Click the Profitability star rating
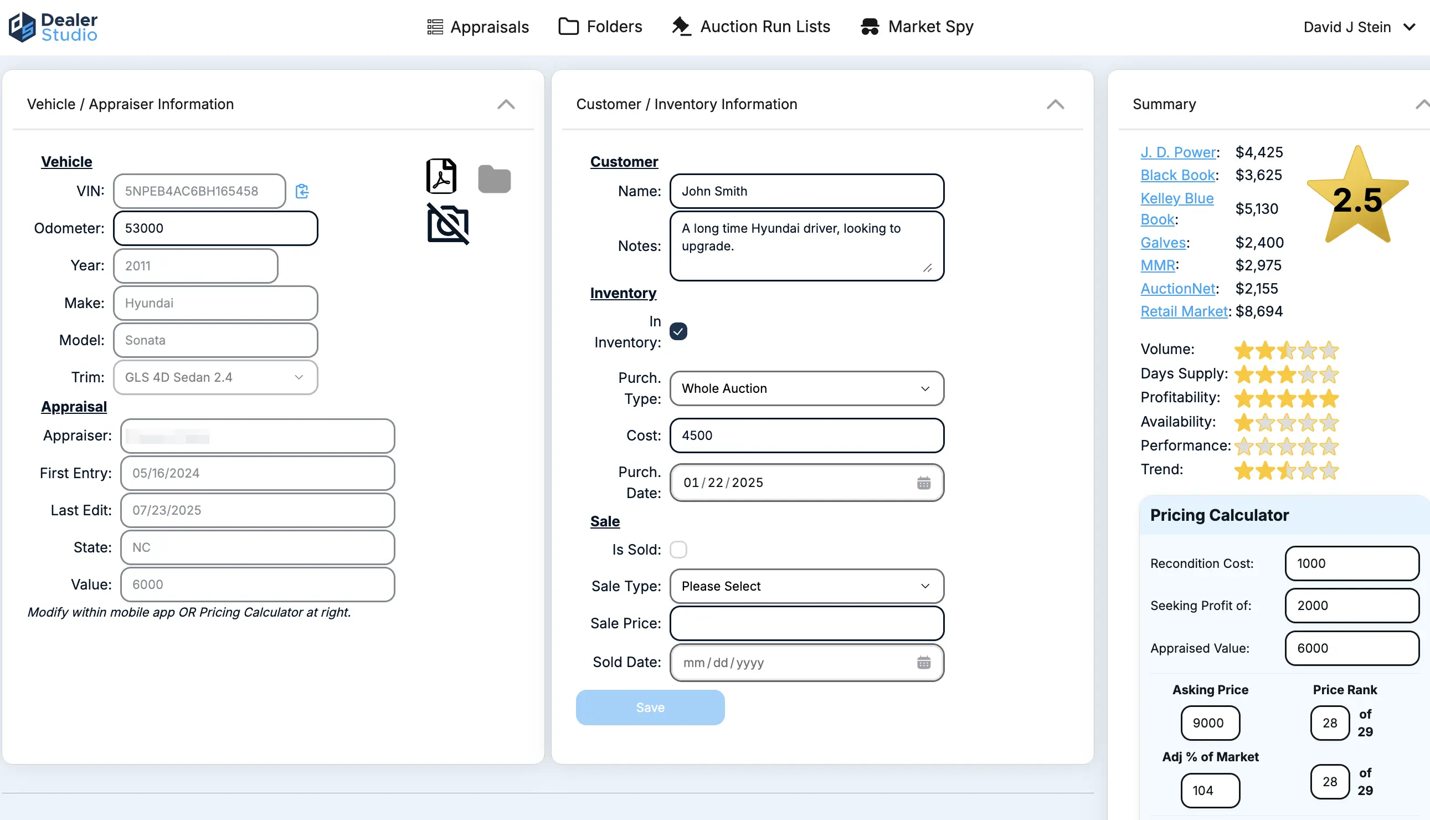 click(x=1286, y=398)
